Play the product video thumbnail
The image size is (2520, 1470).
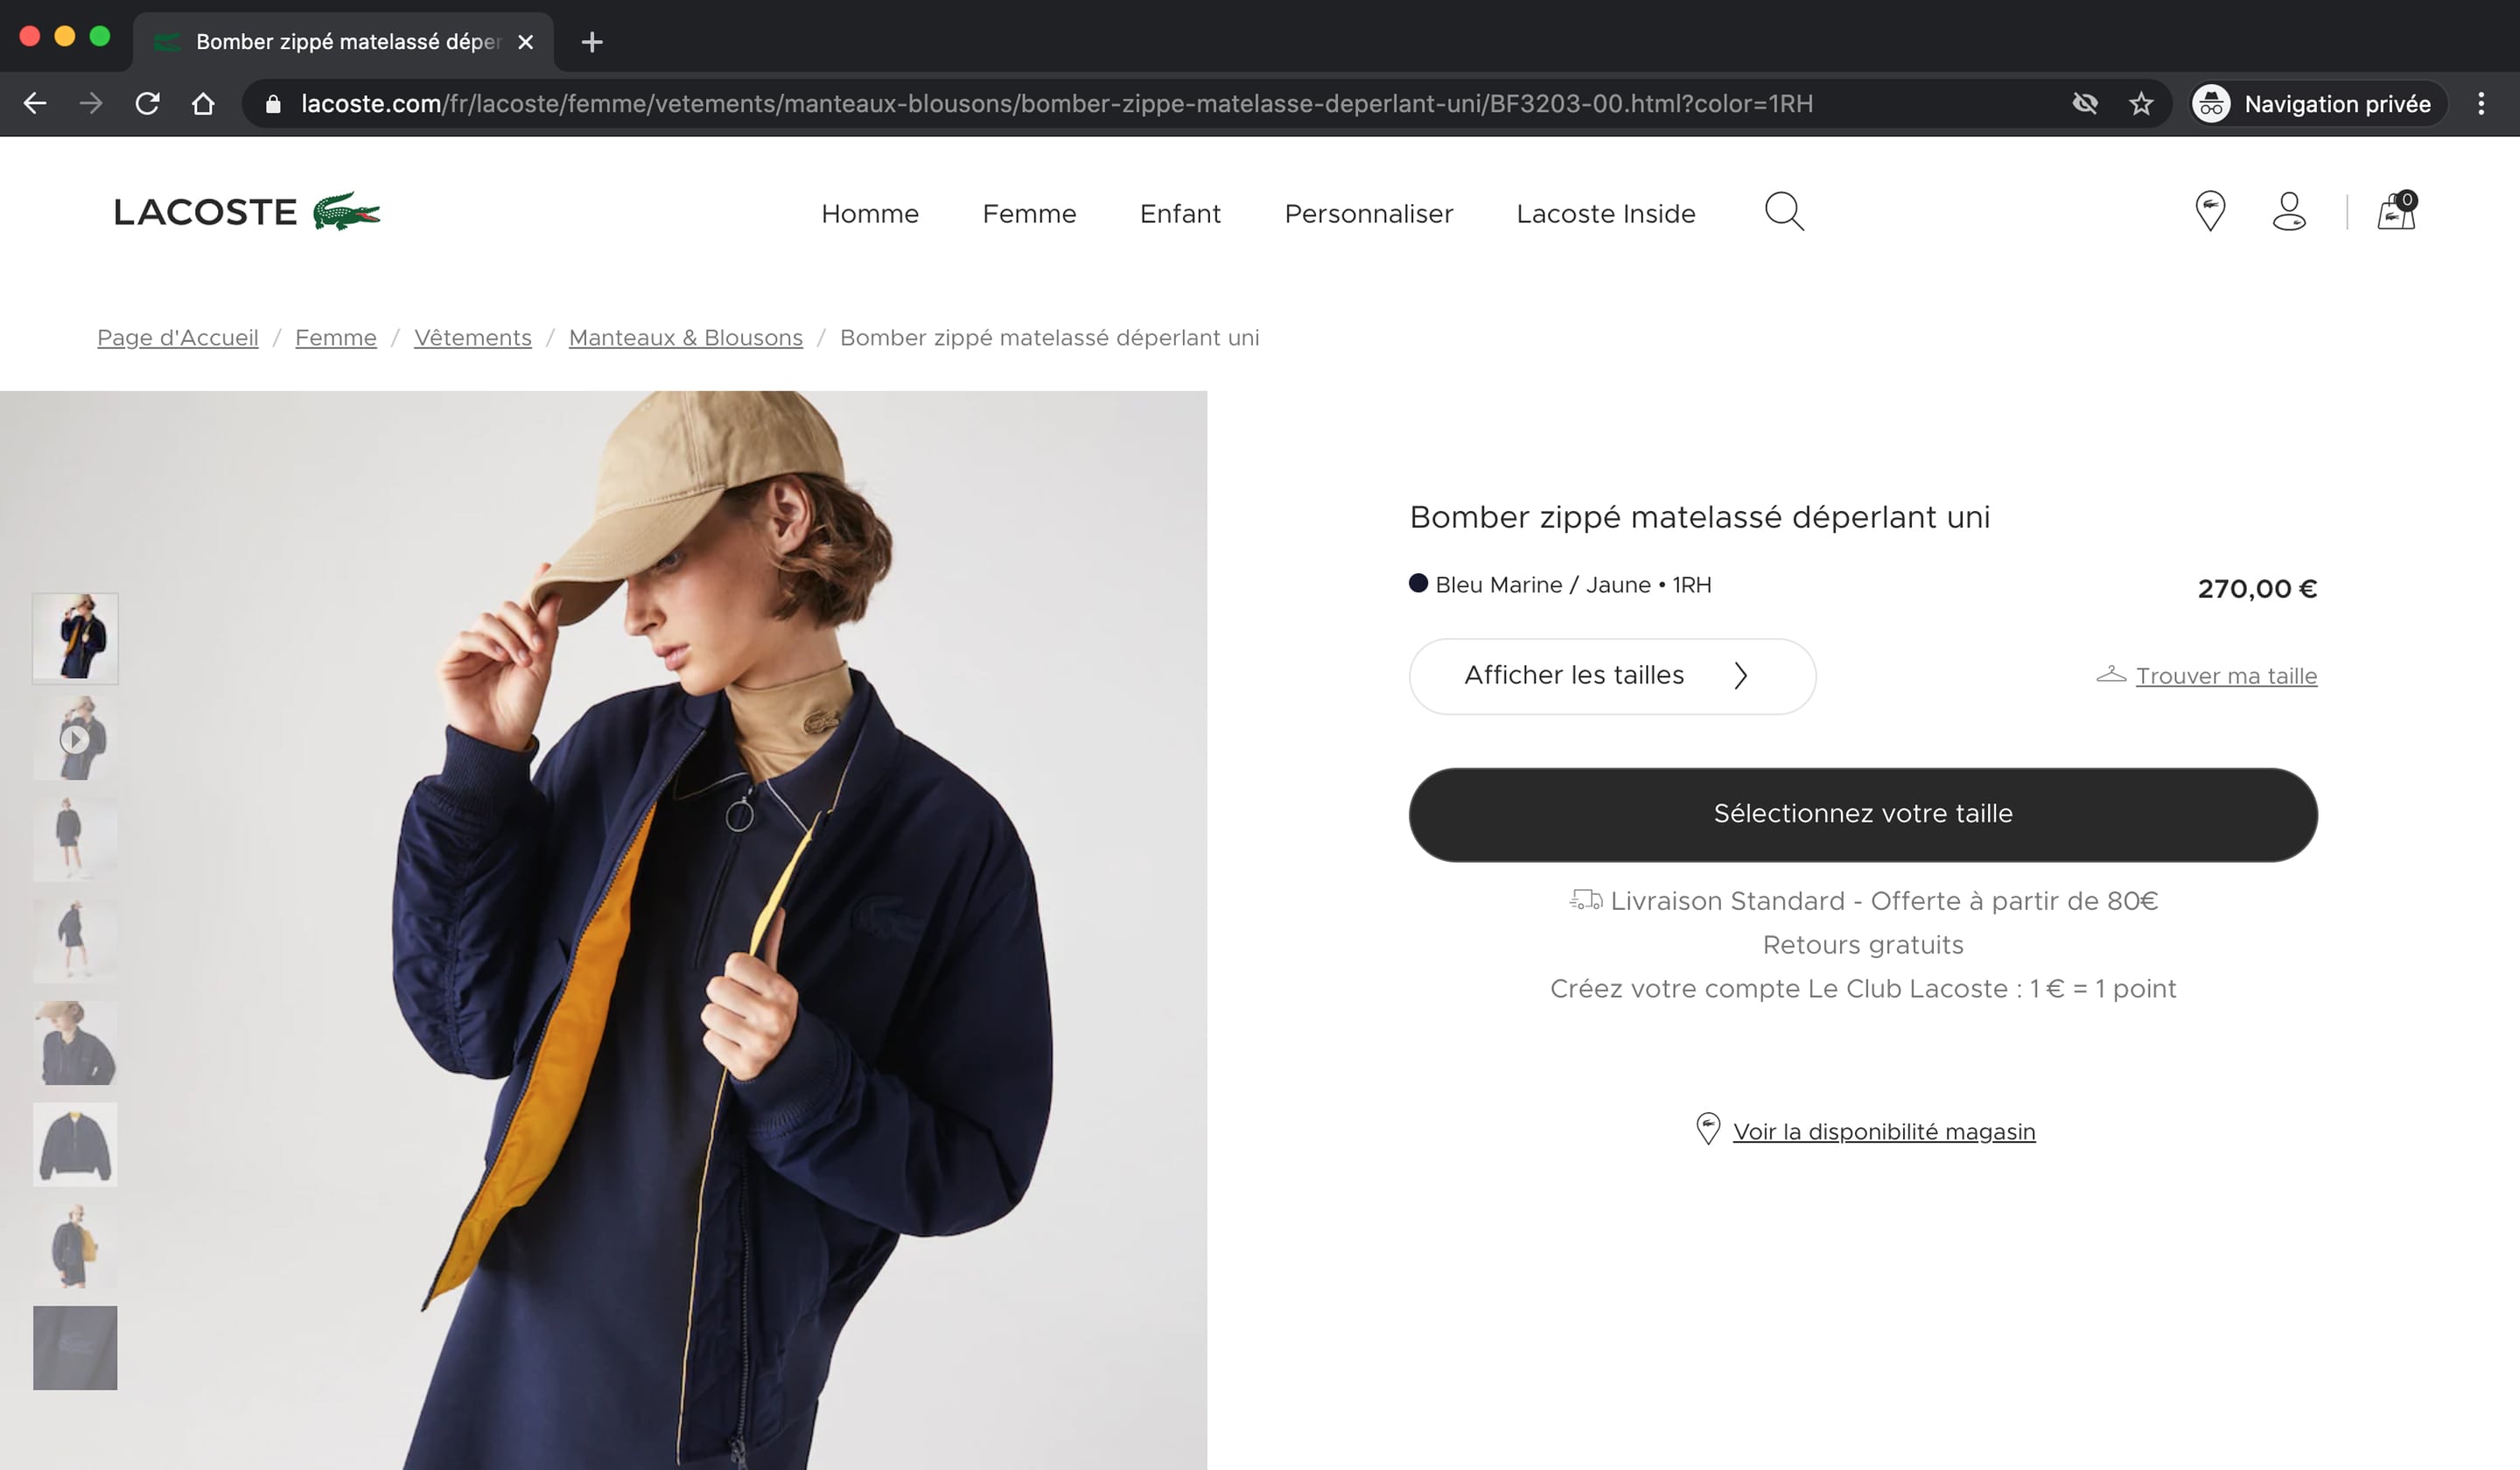[75, 739]
